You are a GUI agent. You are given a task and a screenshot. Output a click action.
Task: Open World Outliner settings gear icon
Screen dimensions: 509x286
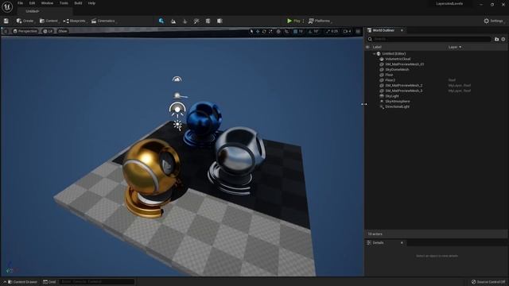click(503, 39)
